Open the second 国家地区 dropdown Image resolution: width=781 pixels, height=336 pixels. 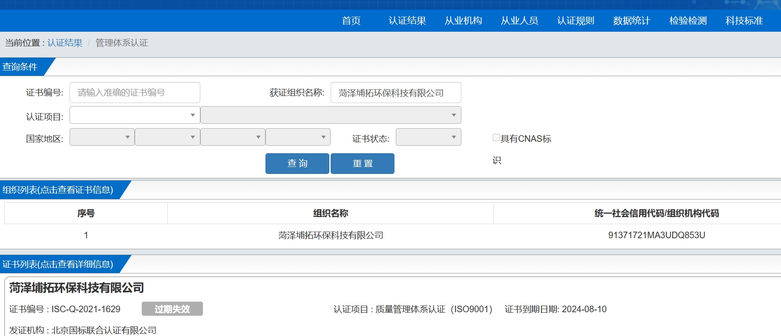click(167, 137)
